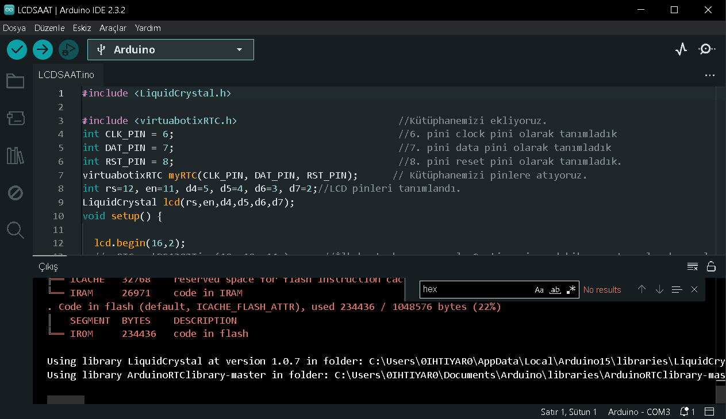The height and width of the screenshot is (419, 726).
Task: Open the Debug sidebar panel icon
Action: click(15, 193)
